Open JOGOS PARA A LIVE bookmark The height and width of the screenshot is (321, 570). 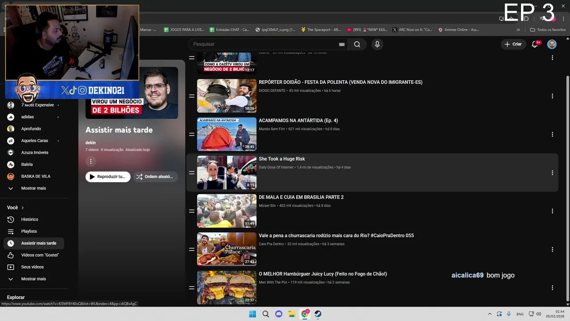coord(184,30)
